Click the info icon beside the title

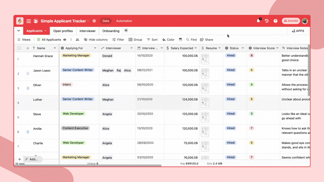pyautogui.click(x=94, y=21)
